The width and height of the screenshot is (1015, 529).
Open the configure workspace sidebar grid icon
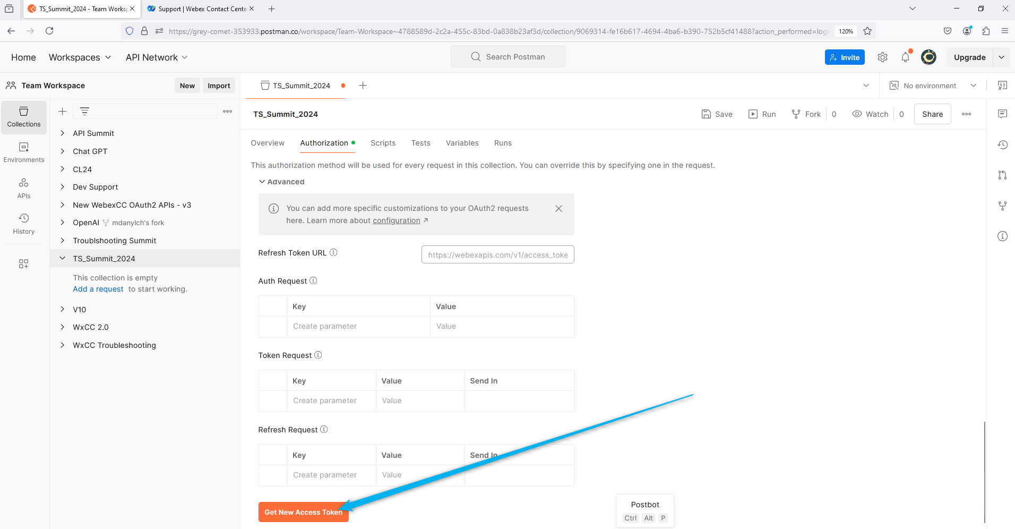tap(24, 264)
